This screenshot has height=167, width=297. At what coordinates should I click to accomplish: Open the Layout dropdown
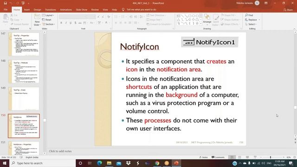tap(48, 15)
